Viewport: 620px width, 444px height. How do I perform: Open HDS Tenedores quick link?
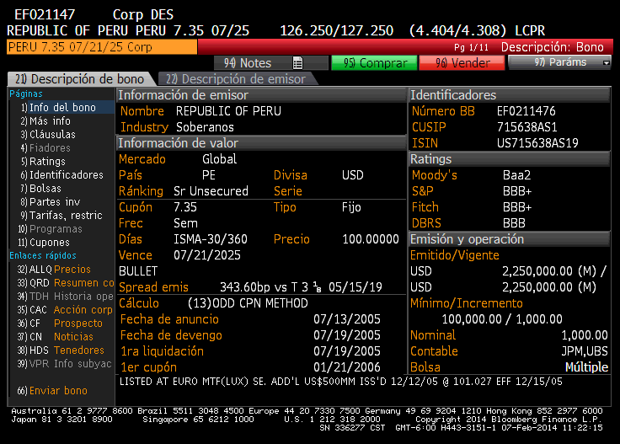[66, 350]
